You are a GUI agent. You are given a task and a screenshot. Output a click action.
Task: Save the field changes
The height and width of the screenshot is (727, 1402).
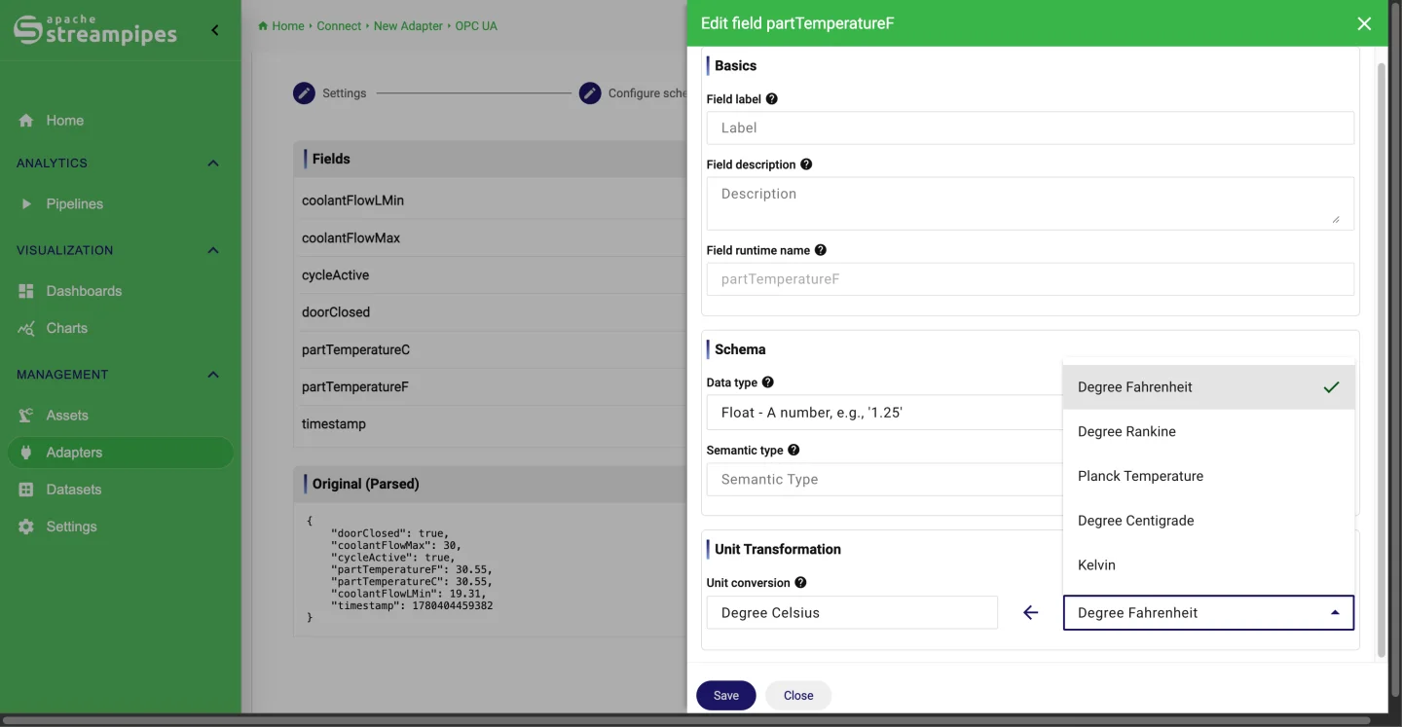coord(726,696)
